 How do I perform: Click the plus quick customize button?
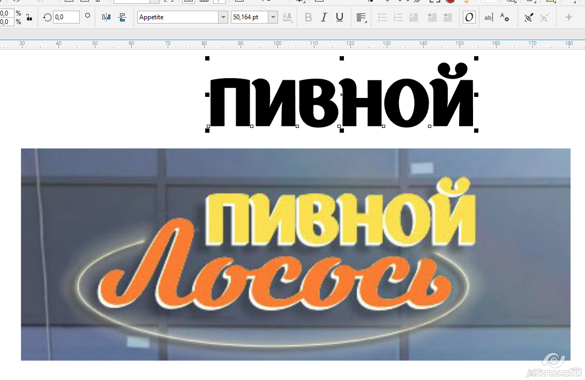(568, 17)
